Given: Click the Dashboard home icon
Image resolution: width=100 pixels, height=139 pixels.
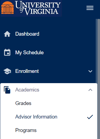Looking at the screenshot, I should click(7, 34).
